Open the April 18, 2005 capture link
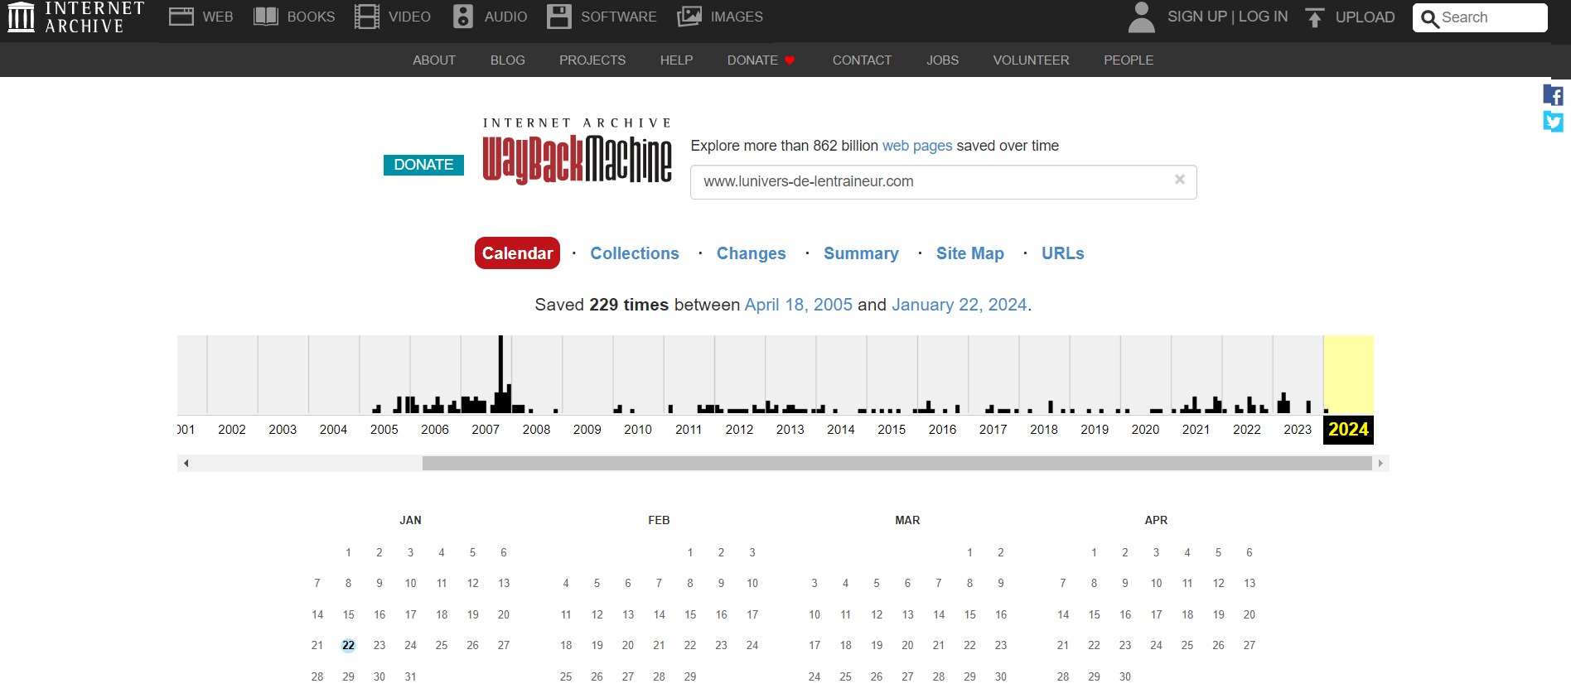Screen dimensions: 1571x698 pyautogui.click(x=799, y=305)
